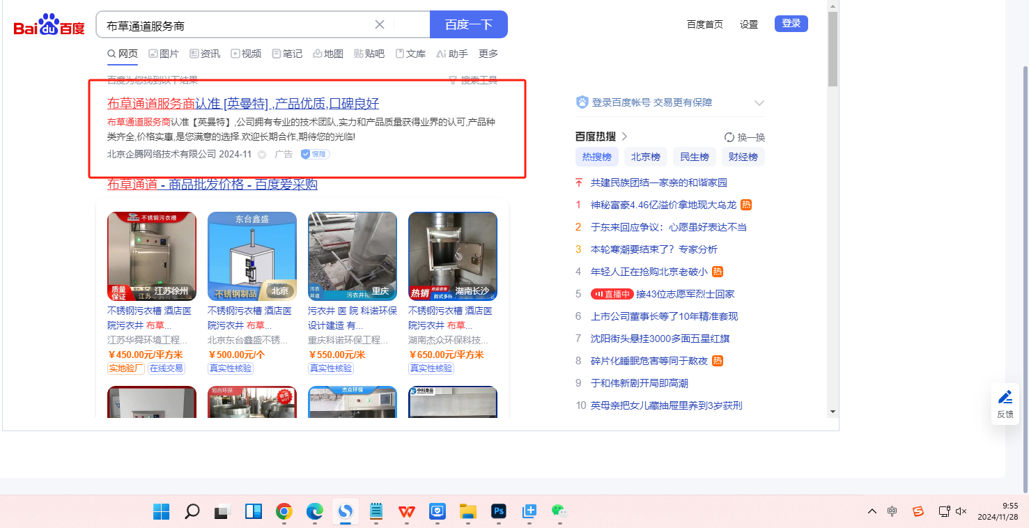
Task: Go to 百度首页
Action: click(x=705, y=24)
